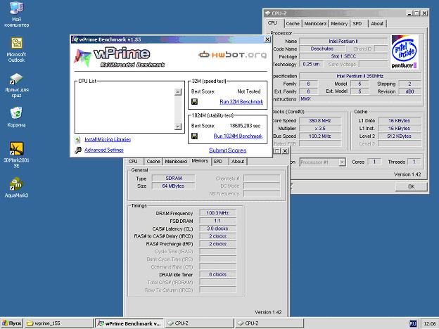Viewport: 439px width, 329px height.
Task: Click the 18605.203 sec best score
Action: (x=245, y=126)
